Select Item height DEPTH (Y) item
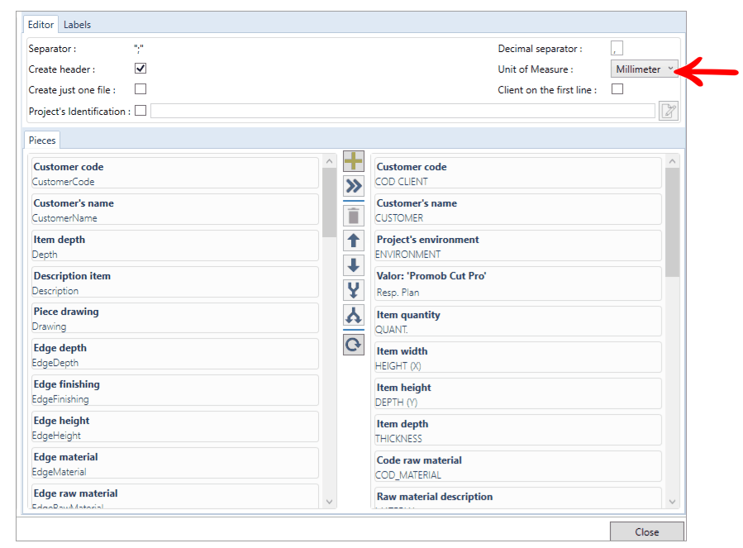The height and width of the screenshot is (548, 743). coord(518,393)
